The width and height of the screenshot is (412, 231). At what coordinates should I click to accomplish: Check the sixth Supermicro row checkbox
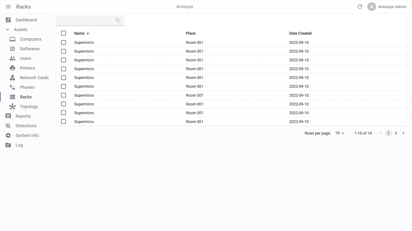(64, 86)
